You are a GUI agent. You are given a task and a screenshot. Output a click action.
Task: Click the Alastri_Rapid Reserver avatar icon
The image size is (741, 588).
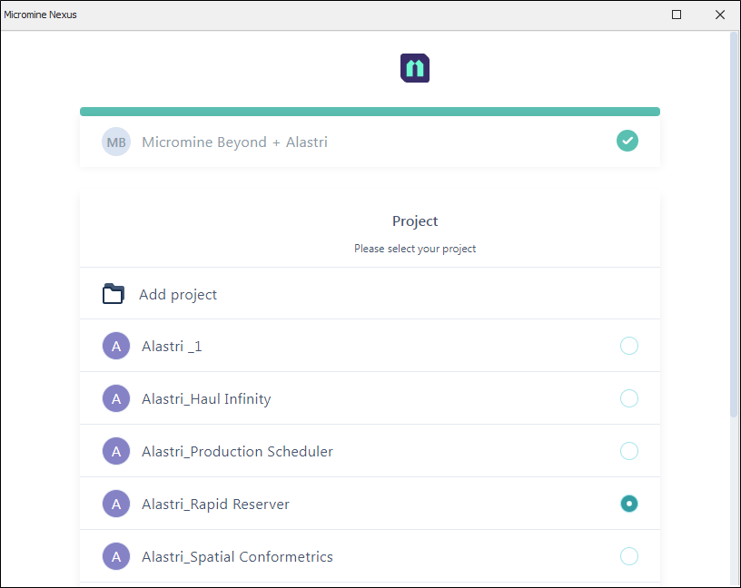[x=116, y=504]
